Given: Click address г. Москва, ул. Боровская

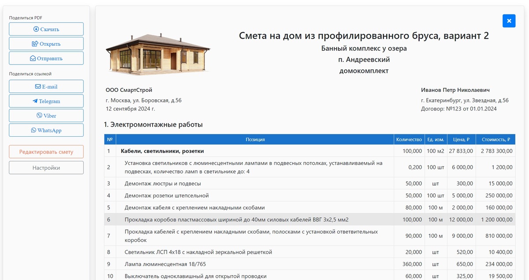Looking at the screenshot, I should pos(144,100).
